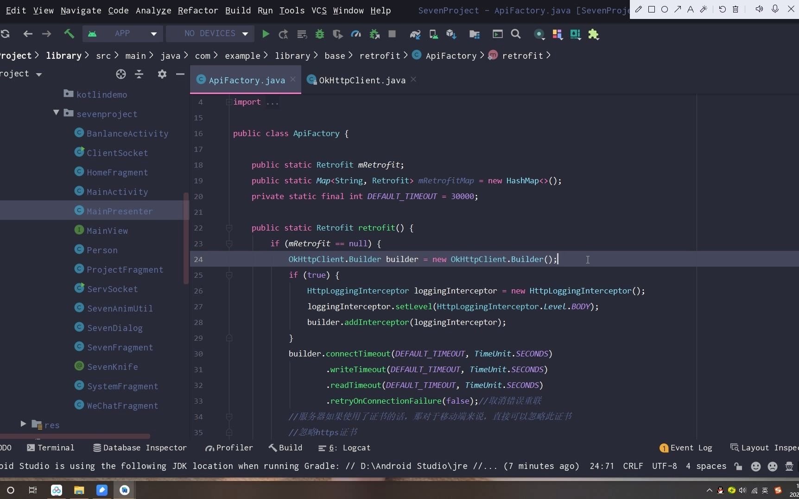Close the ApiFactory.java tab
Image resolution: width=799 pixels, height=499 pixels.
click(293, 79)
